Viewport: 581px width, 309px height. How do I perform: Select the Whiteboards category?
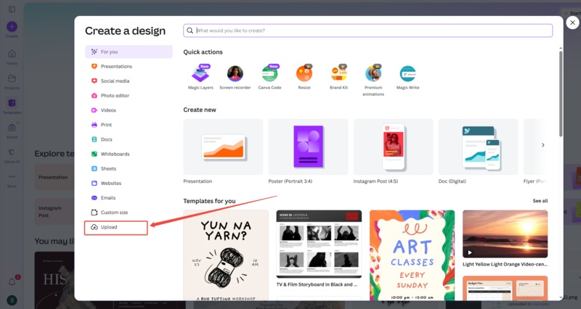115,154
